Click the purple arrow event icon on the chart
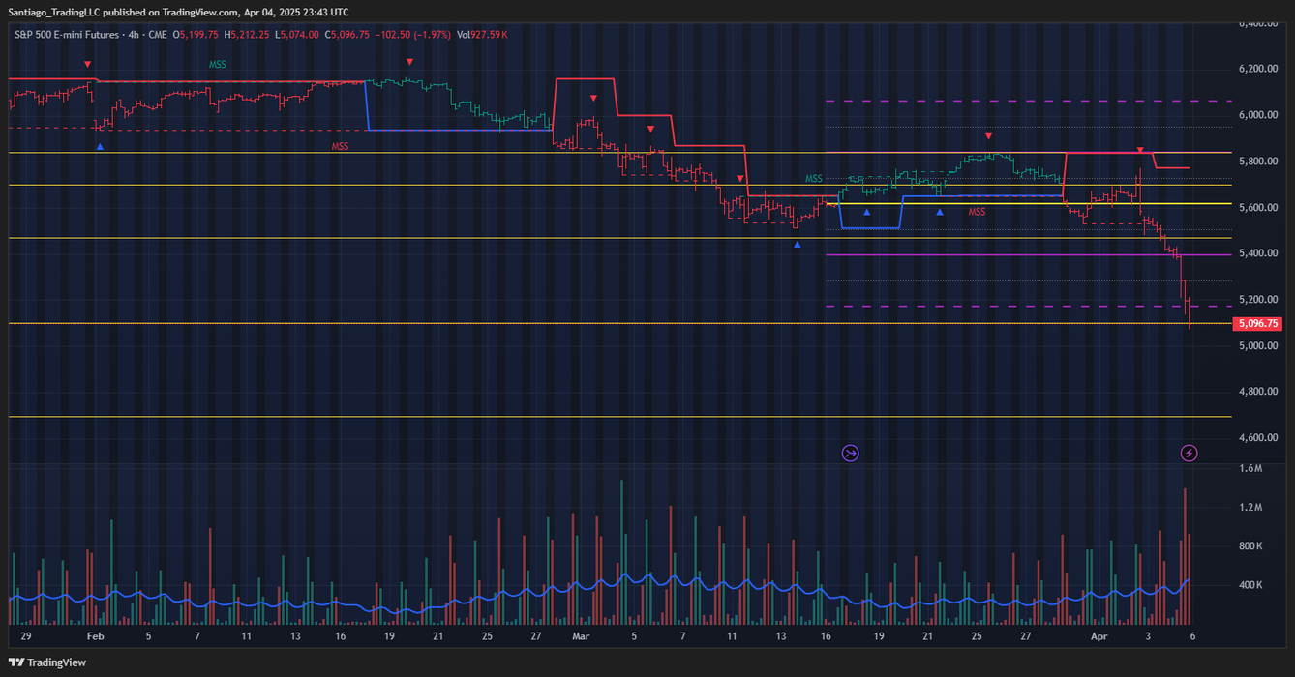 (850, 454)
